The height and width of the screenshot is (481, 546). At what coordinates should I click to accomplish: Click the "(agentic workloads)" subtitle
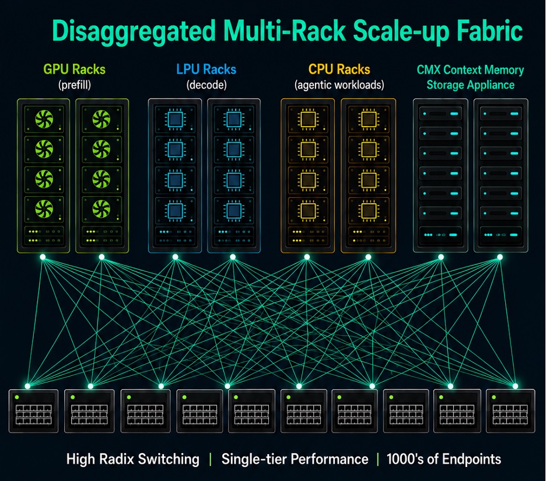[x=339, y=85]
